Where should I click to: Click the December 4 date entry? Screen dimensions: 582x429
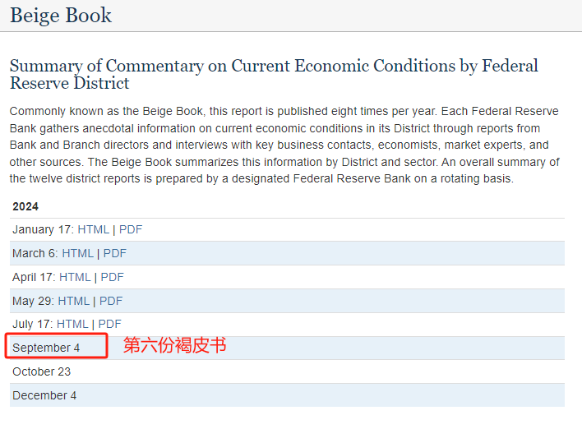click(44, 395)
